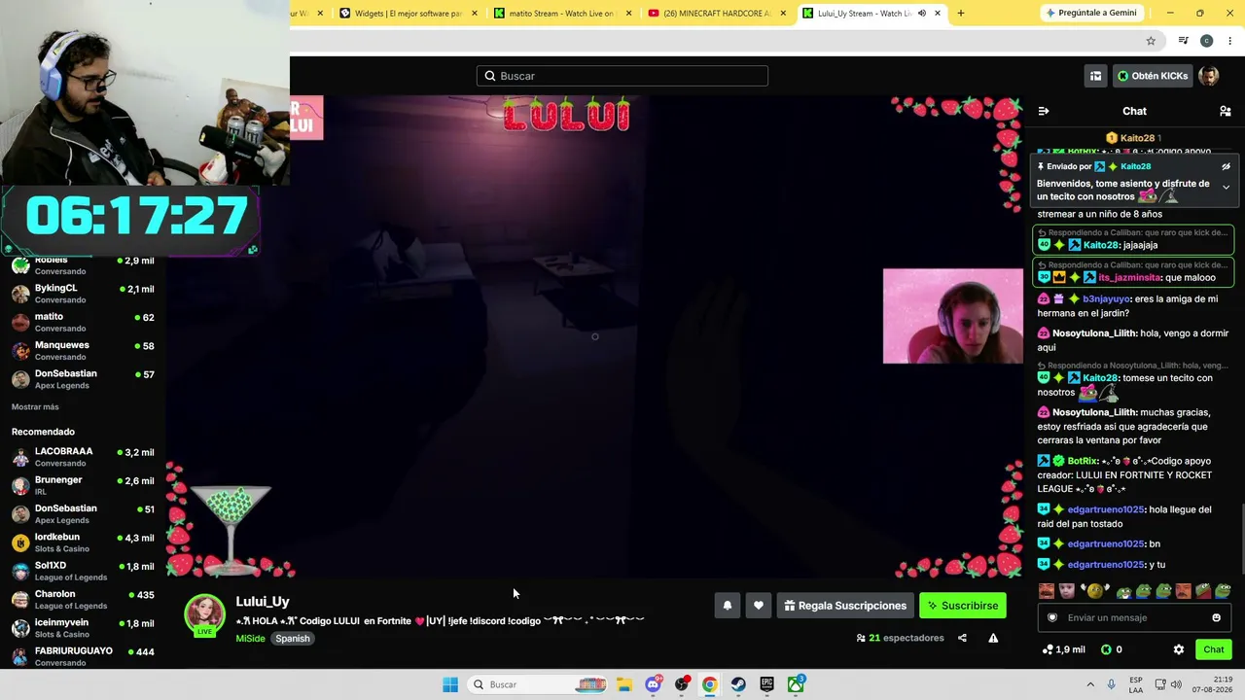Click the Kick search field

tap(622, 76)
